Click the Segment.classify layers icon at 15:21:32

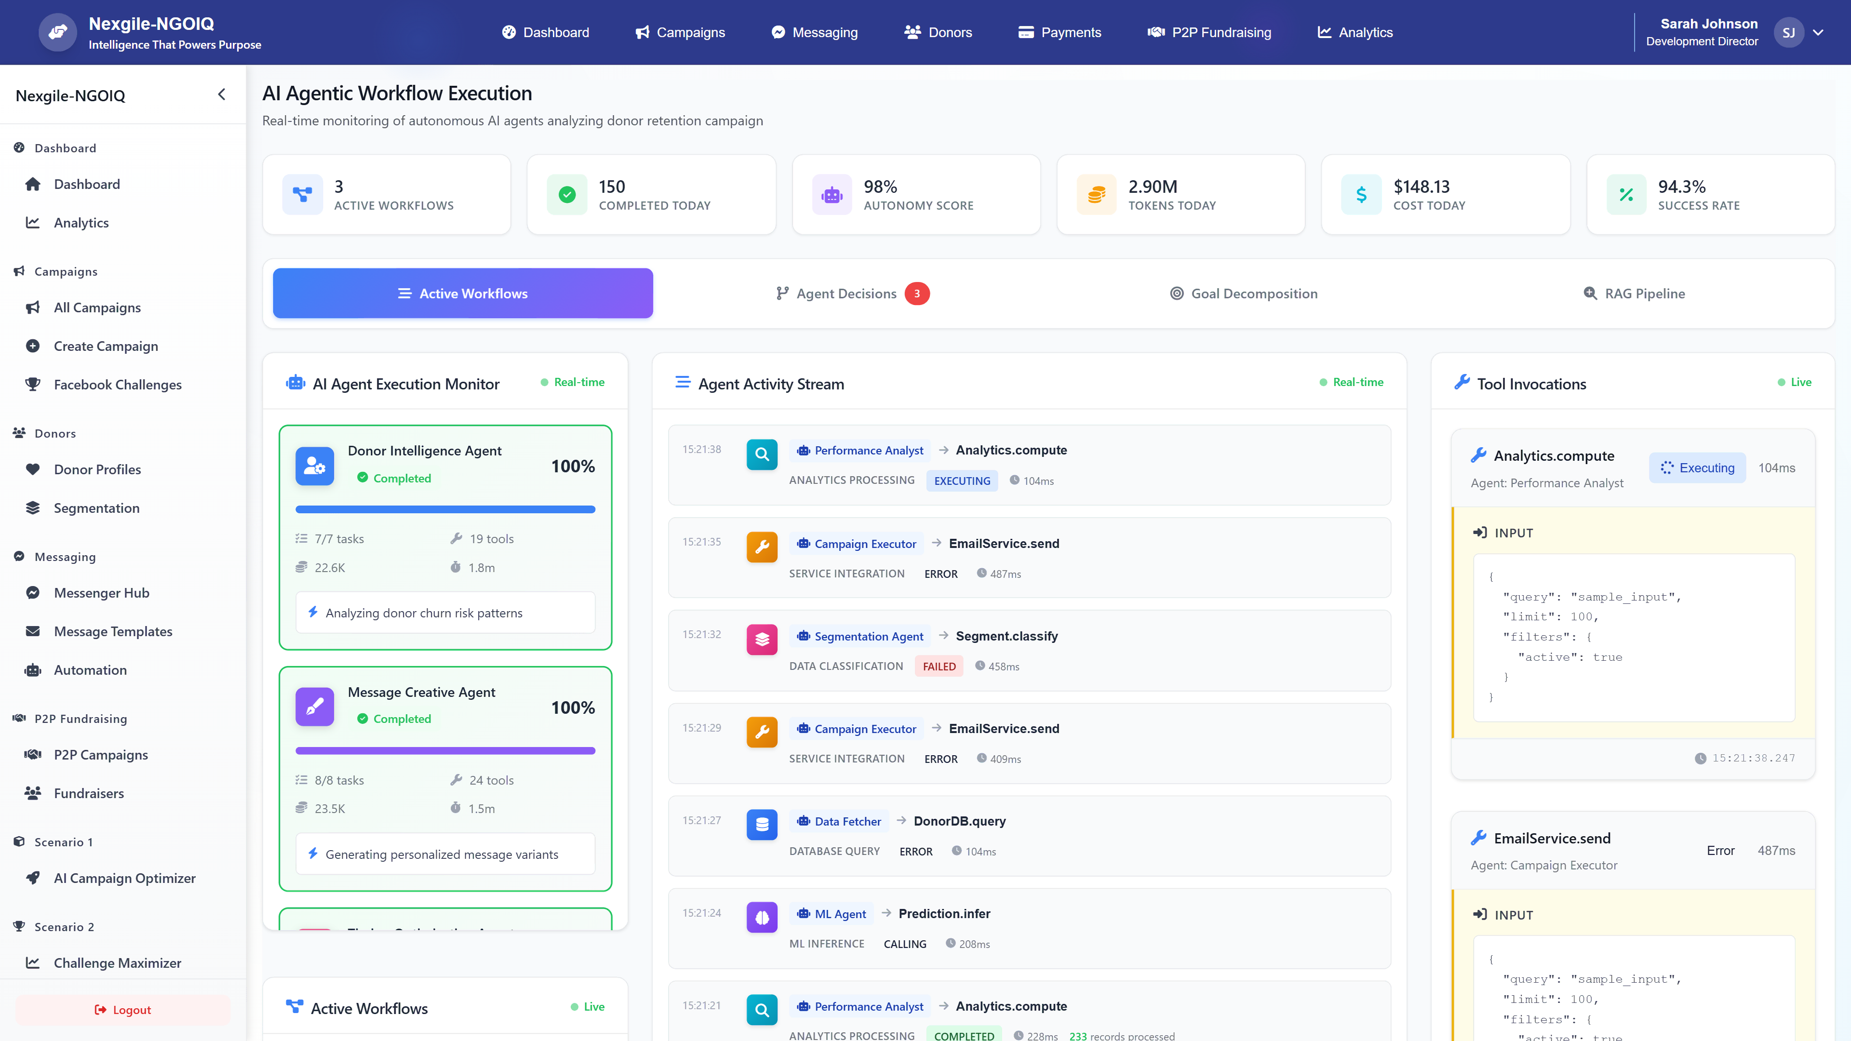pos(762,640)
